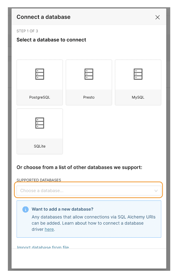Choose the MySQL server stack icon
Image resolution: width=180 pixels, height=278 pixels.
138,74
